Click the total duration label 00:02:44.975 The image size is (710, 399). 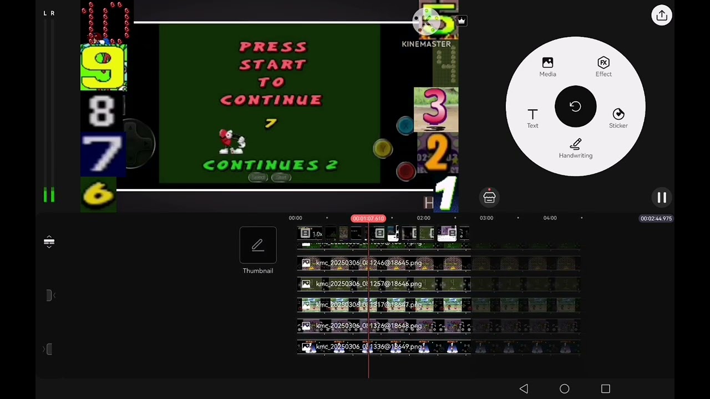[x=656, y=218]
